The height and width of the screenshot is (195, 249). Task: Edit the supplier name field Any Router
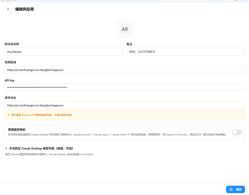[64, 51]
